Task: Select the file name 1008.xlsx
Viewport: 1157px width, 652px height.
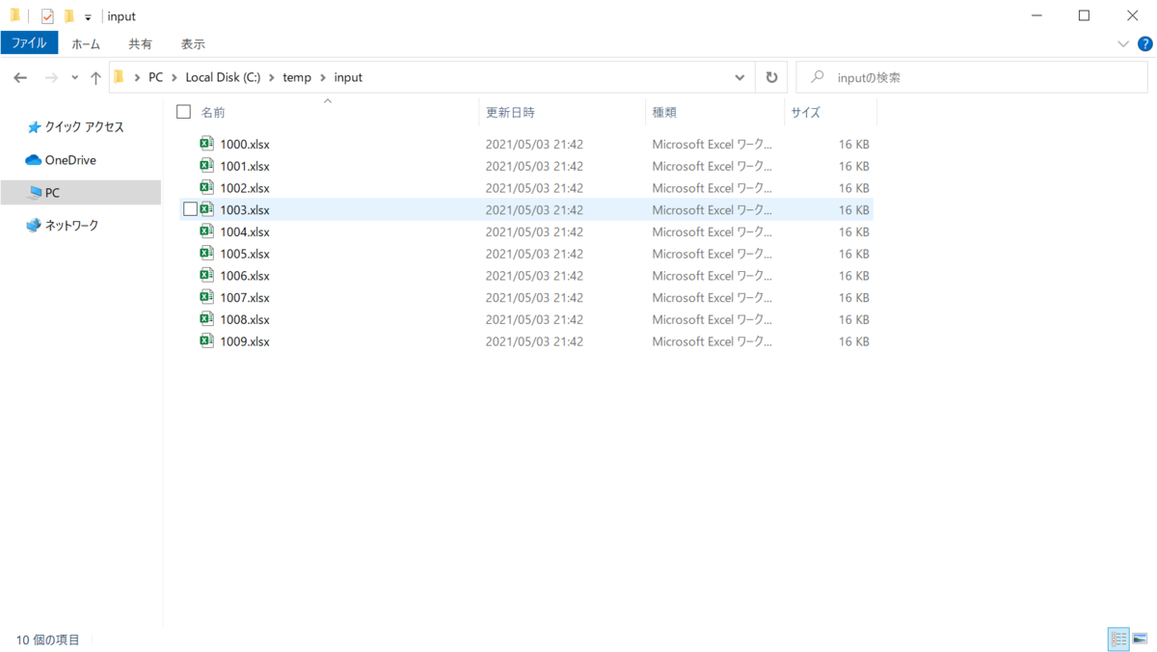Action: click(x=245, y=320)
